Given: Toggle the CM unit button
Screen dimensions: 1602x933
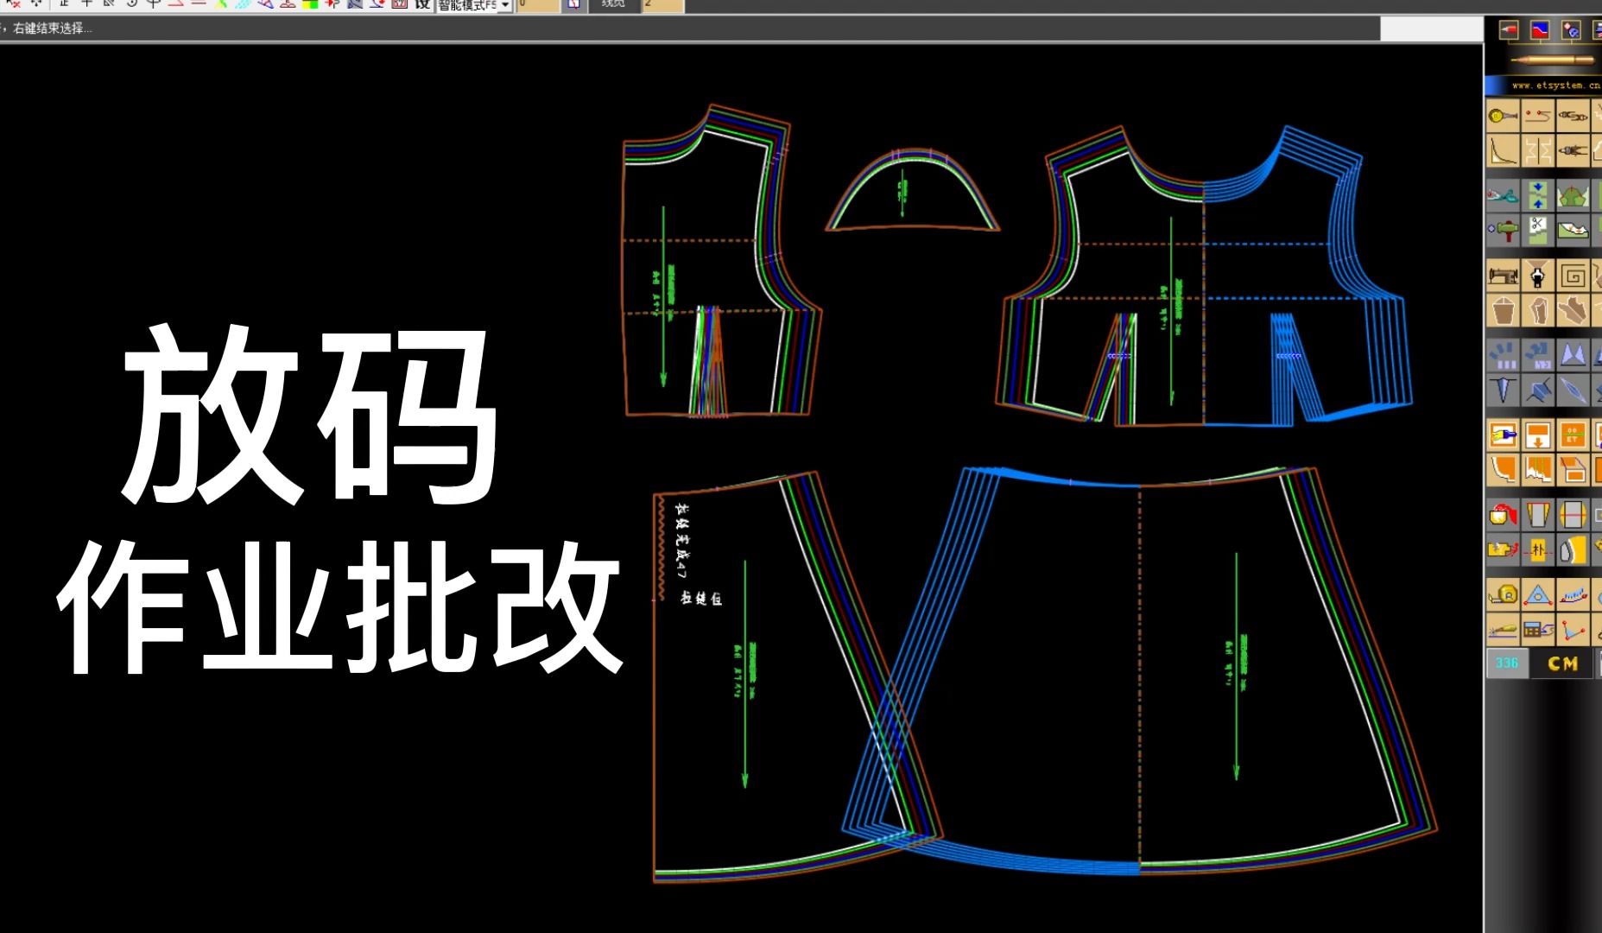Looking at the screenshot, I should pos(1563,663).
